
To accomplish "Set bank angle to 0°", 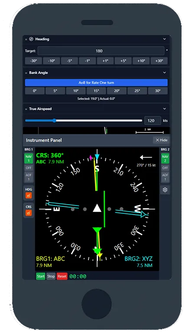I will (x=35, y=91).
